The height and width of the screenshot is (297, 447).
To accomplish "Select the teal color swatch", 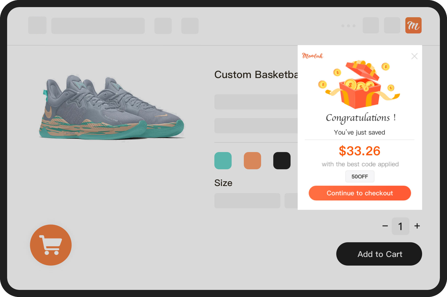I will 223,161.
